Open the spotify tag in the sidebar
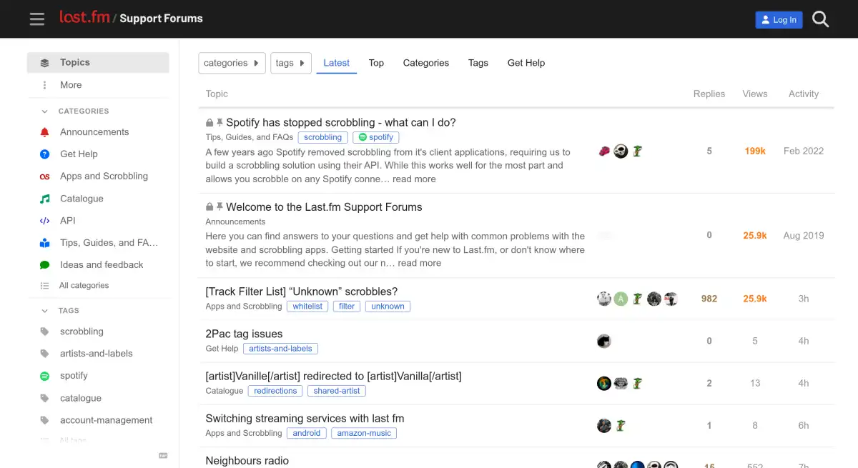Image resolution: width=858 pixels, height=468 pixels. coord(74,376)
